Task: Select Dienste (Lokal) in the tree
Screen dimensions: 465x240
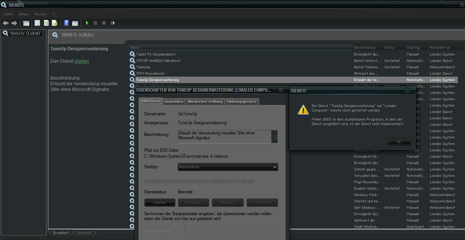Action: 26,33
